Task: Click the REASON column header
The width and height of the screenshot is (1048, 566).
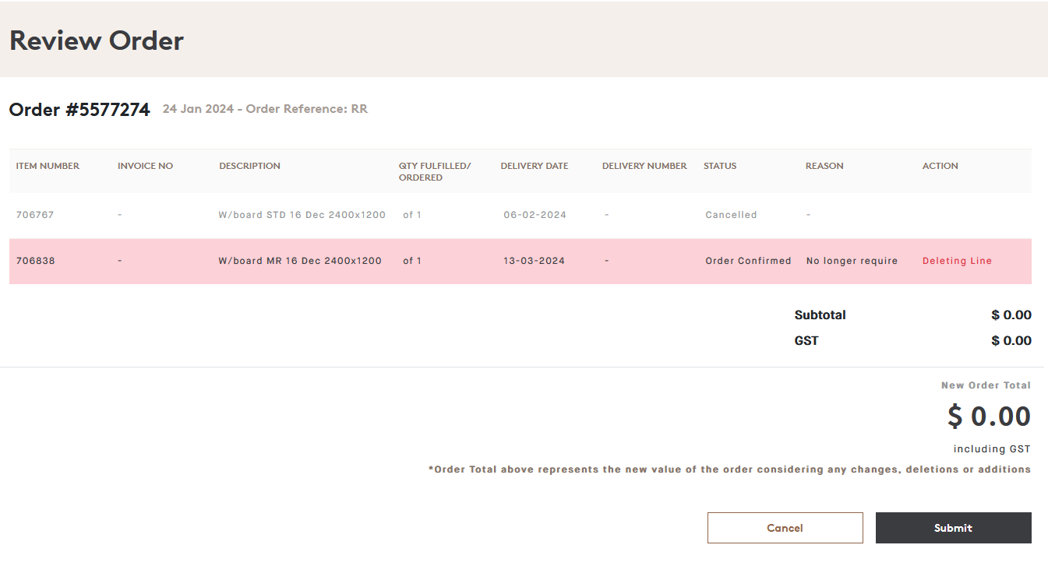Action: (824, 165)
